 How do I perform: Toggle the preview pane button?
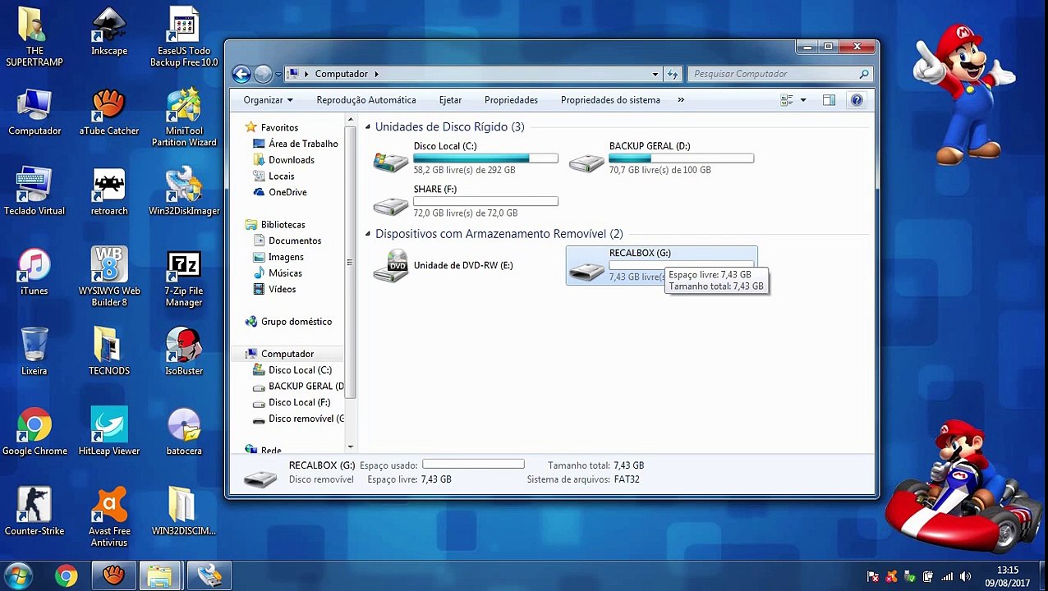[x=829, y=100]
